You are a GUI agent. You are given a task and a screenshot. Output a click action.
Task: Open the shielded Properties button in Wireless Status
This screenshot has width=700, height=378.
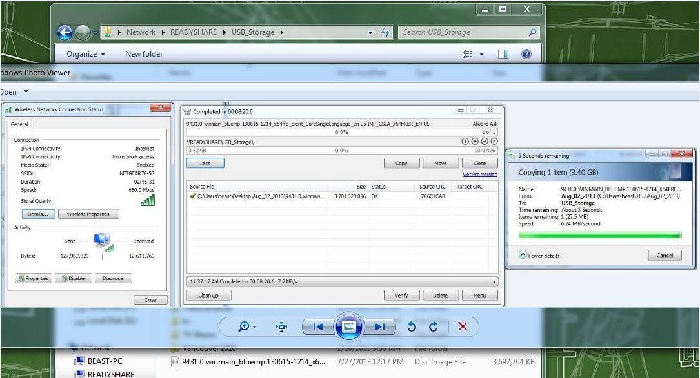tap(34, 278)
